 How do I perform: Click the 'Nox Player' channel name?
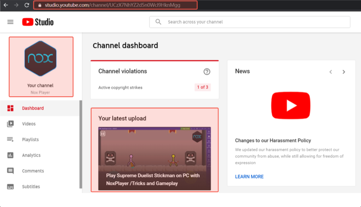pyautogui.click(x=40, y=92)
